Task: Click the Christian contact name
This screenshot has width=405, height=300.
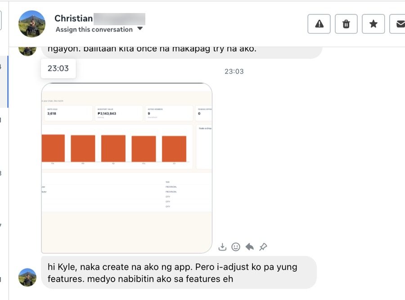Action: [x=74, y=18]
